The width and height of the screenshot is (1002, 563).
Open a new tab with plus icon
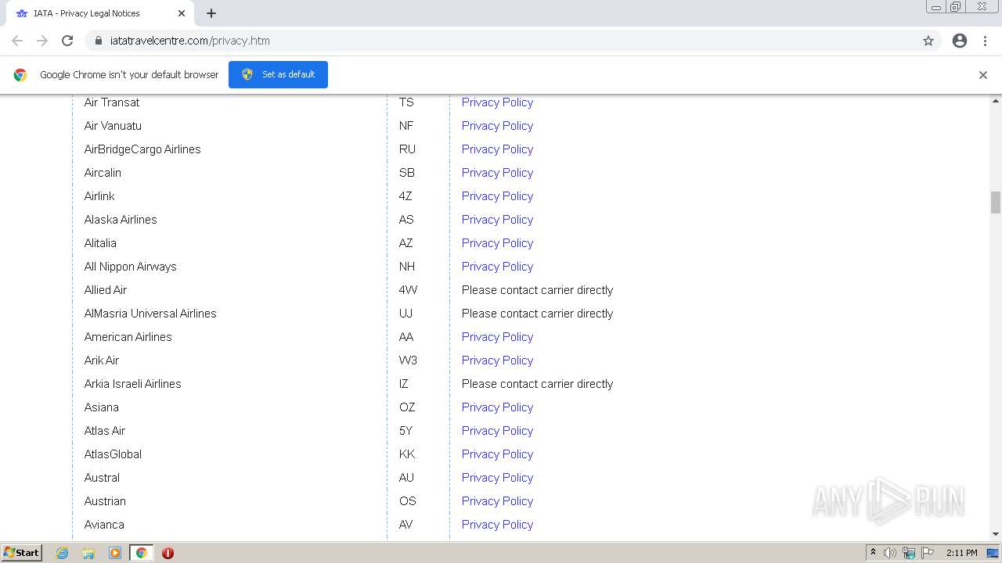pyautogui.click(x=211, y=13)
